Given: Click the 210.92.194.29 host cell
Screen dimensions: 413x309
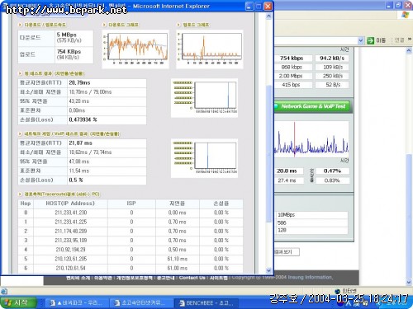Looking at the screenshot, I should click(71, 250).
